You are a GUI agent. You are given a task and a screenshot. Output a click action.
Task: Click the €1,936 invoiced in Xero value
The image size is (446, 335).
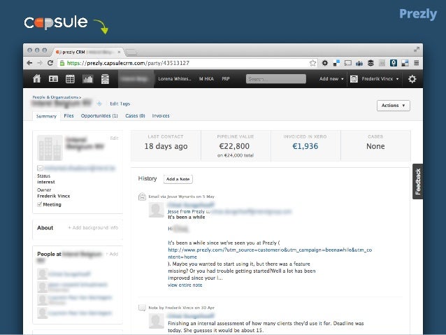click(305, 146)
